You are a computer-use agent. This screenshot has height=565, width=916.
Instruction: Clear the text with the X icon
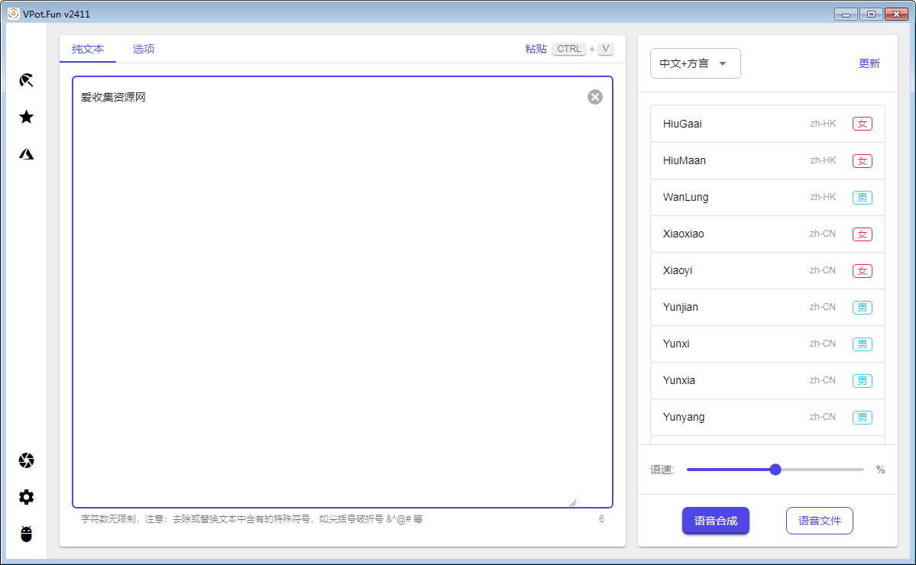tap(594, 97)
